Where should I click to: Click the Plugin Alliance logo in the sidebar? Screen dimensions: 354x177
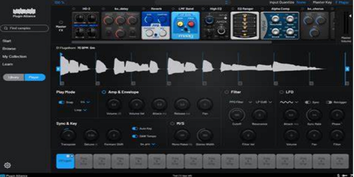pos(24,13)
